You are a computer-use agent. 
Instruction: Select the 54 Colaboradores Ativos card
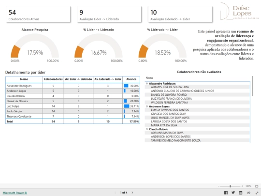coord(38,14)
